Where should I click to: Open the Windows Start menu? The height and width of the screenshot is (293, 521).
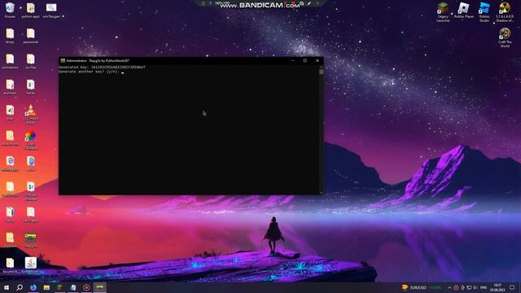(x=7, y=287)
